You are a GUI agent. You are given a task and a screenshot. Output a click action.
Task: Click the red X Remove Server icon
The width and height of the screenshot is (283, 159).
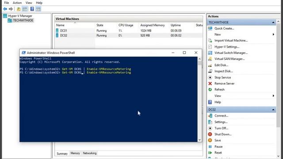210,83
